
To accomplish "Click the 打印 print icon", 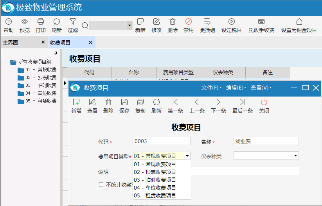I will click(40, 21).
